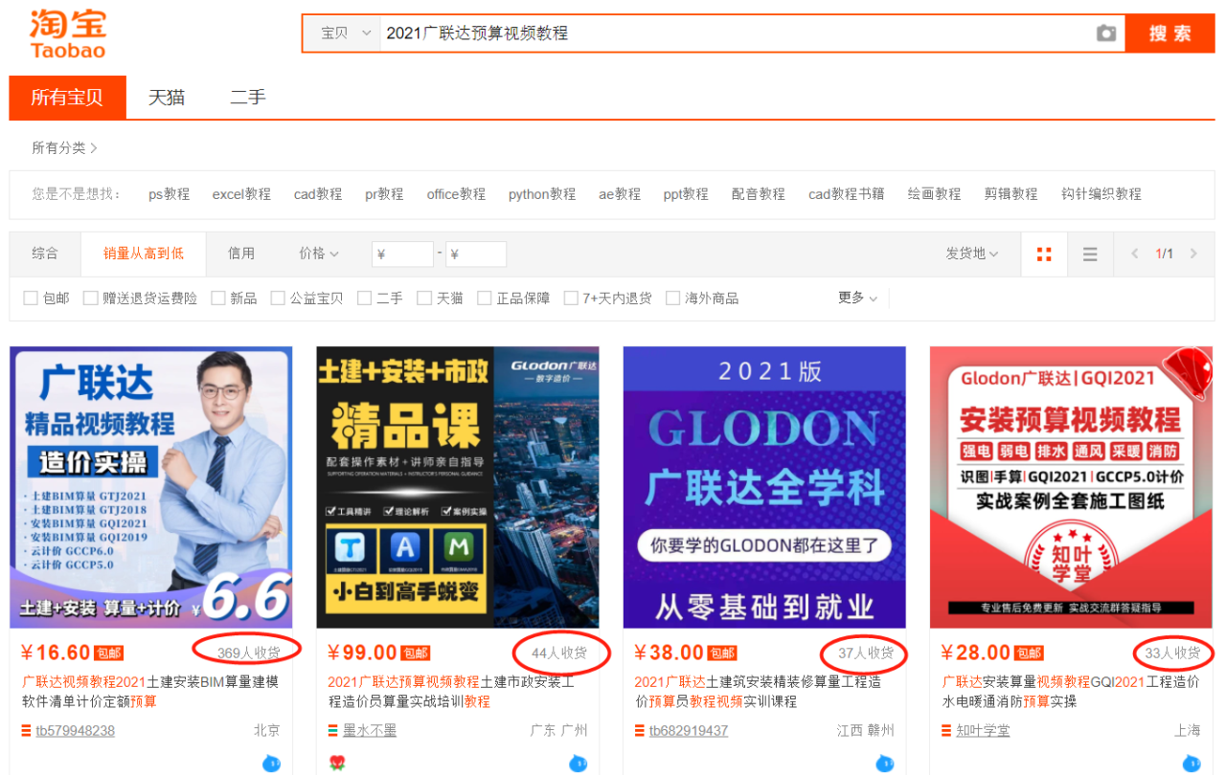
Task: Open 知叶学堂 shop link
Action: pyautogui.click(x=983, y=731)
